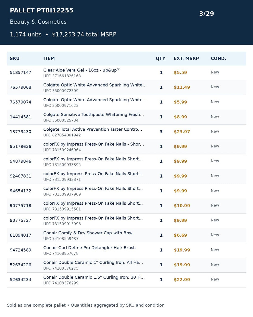Click SKU 76579068

(x=20, y=87)
